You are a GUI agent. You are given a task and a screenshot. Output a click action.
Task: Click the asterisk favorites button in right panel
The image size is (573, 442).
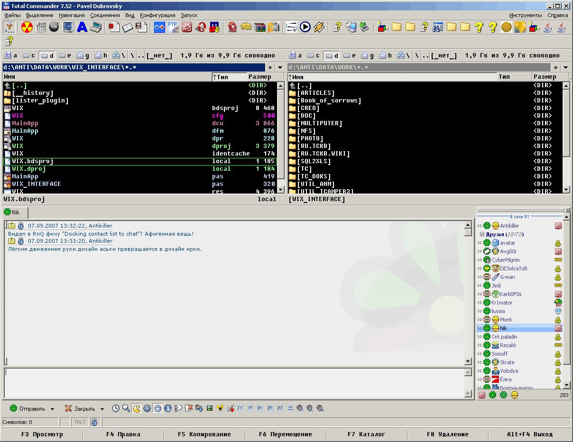click(x=555, y=68)
